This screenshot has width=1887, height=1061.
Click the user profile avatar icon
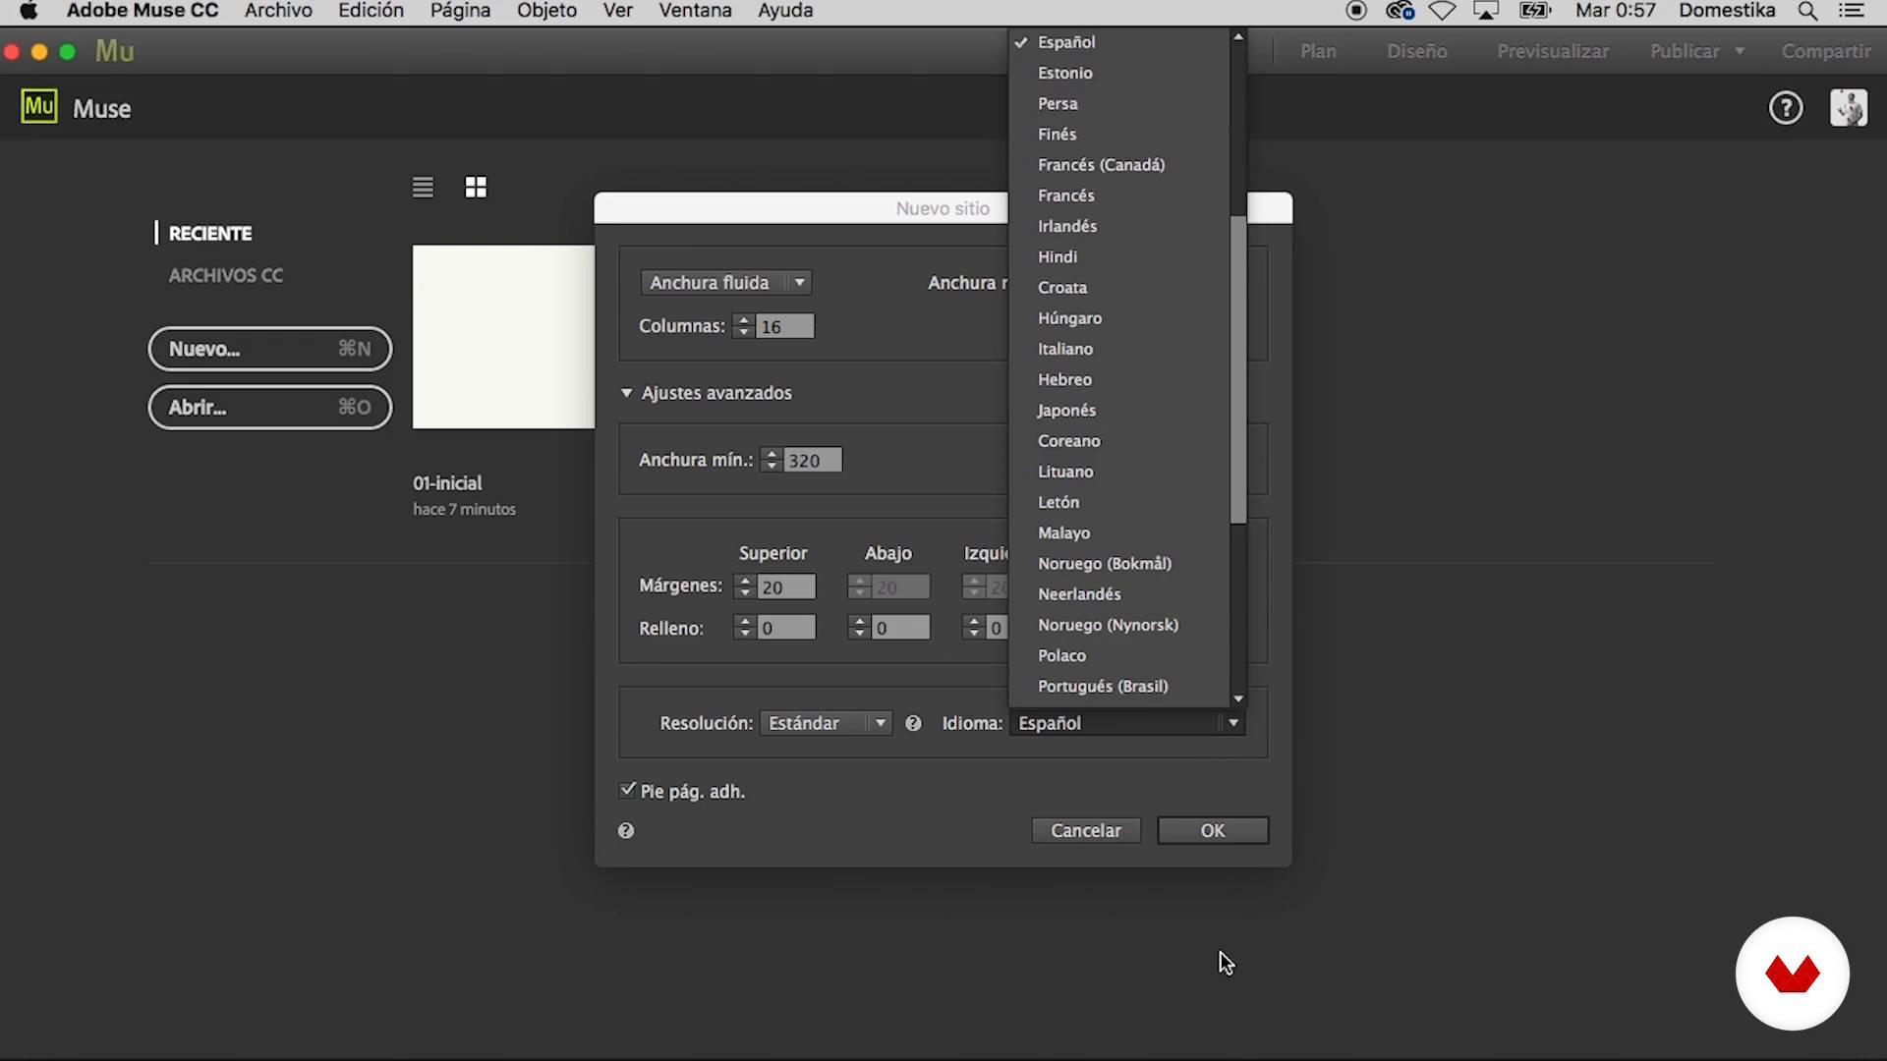pyautogui.click(x=1848, y=108)
